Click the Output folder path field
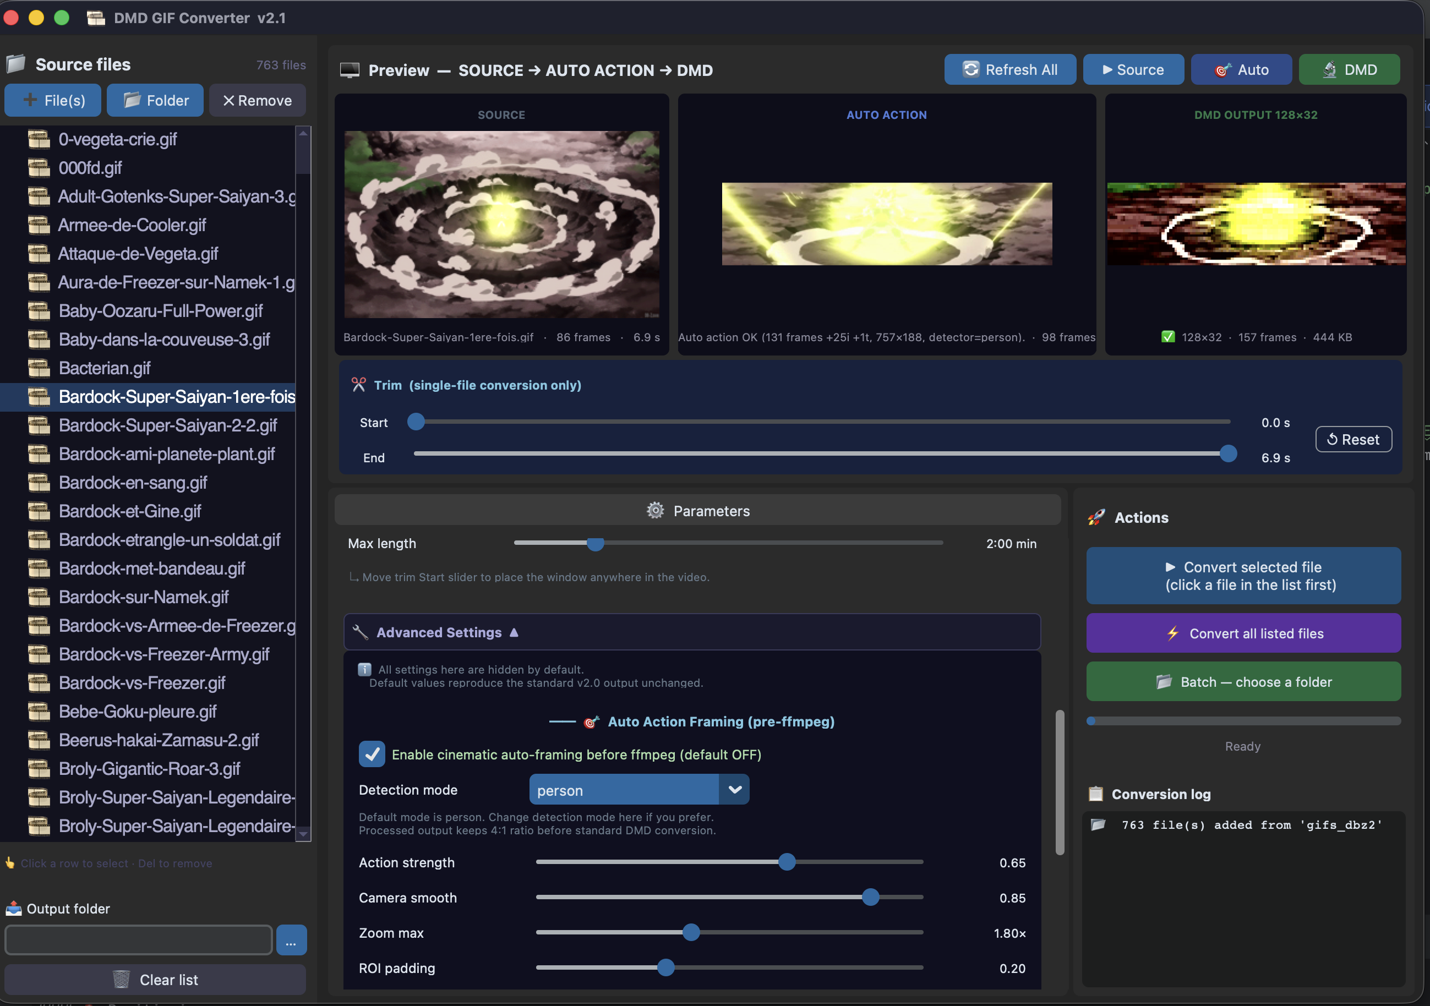Screen dimensions: 1430x1006 (138, 940)
